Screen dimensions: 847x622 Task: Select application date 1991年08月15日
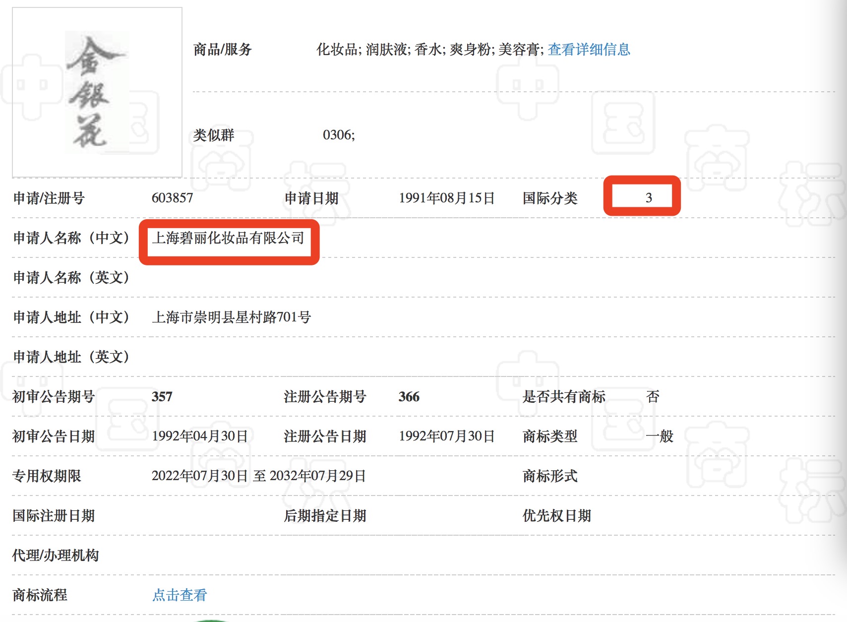[x=446, y=198]
